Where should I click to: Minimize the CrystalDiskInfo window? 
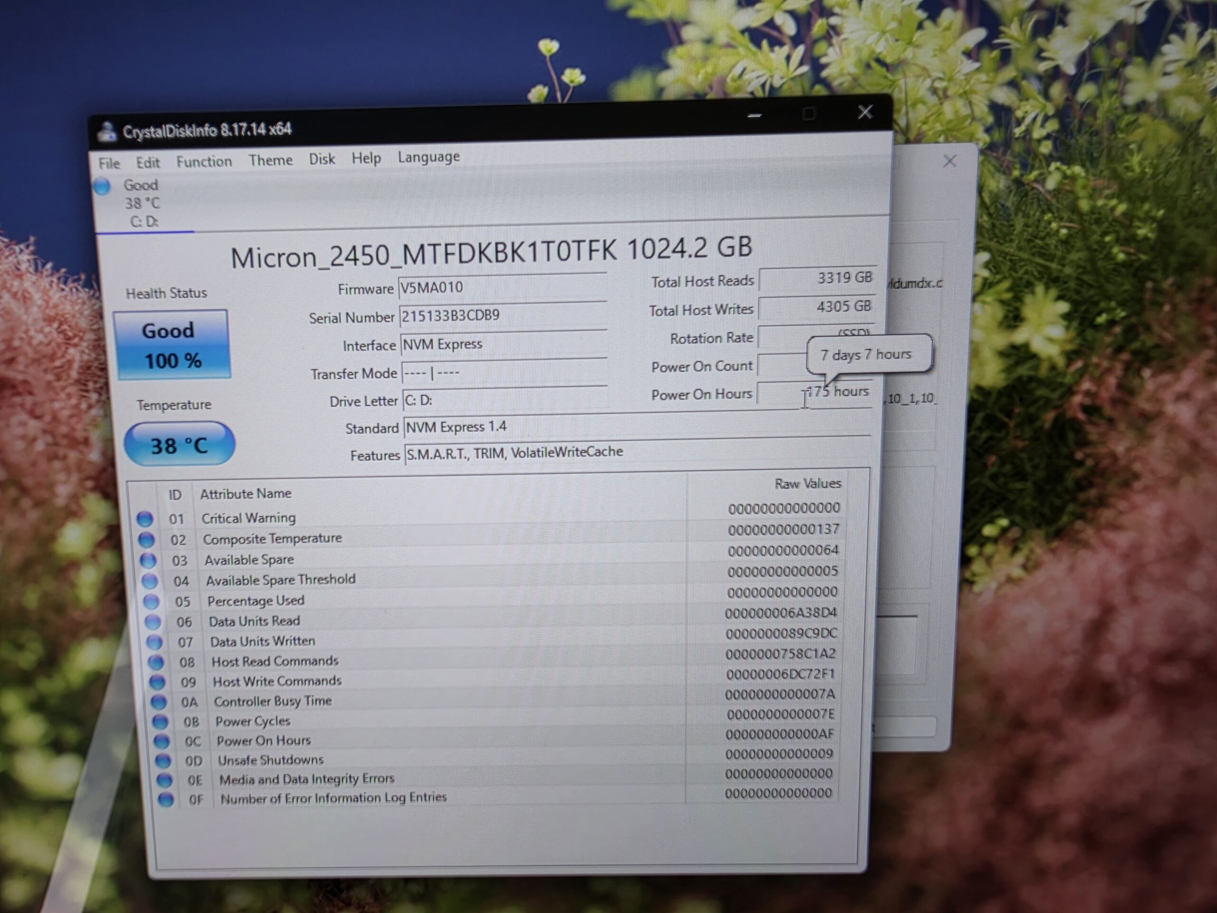(754, 116)
